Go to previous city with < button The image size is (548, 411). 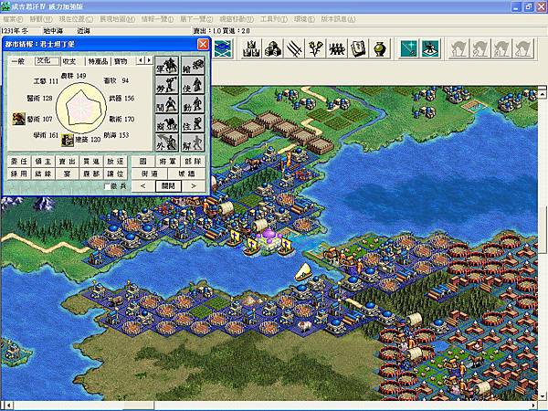(143, 186)
